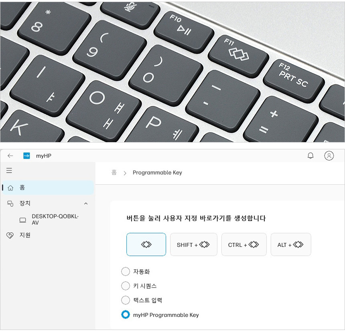Select the 자동화 radio option

(126, 271)
